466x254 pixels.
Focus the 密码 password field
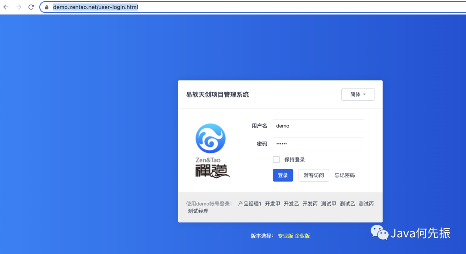tap(318, 144)
